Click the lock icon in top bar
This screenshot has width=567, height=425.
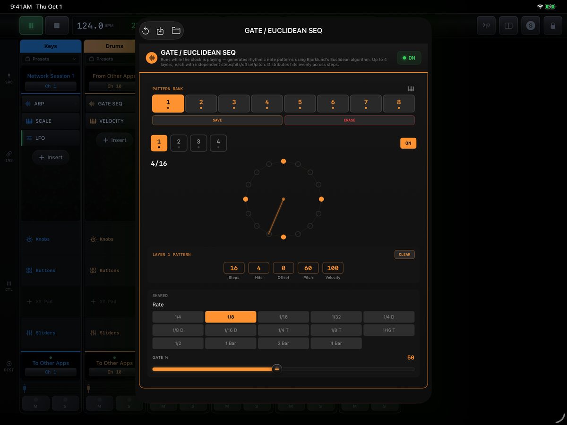pyautogui.click(x=553, y=25)
